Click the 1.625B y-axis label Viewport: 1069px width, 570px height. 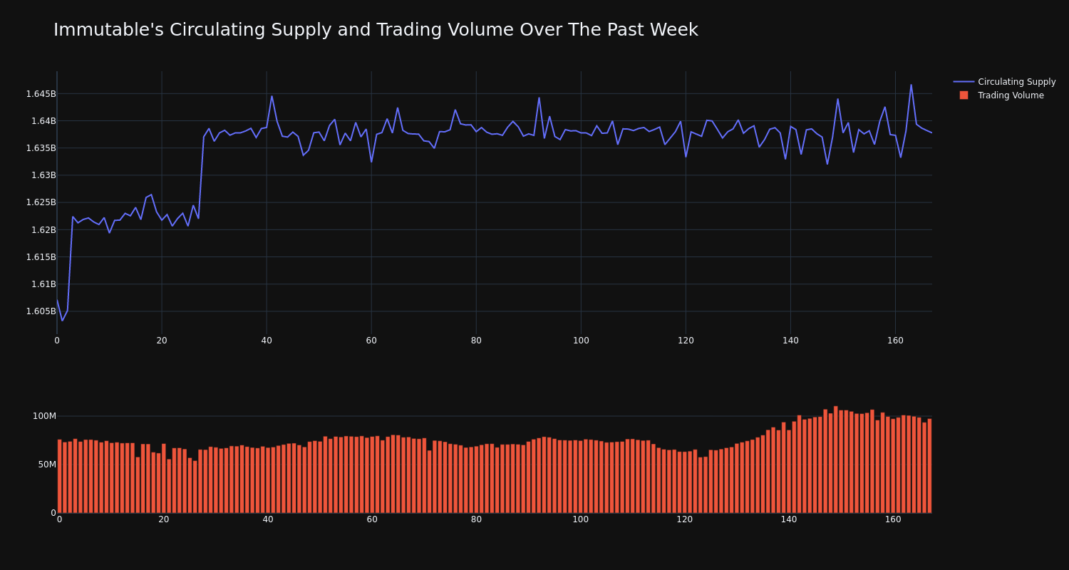click(x=41, y=202)
